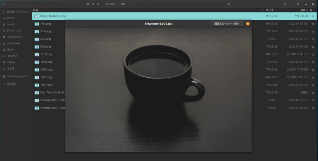
Task: Select file 545.png
Action: (45, 39)
